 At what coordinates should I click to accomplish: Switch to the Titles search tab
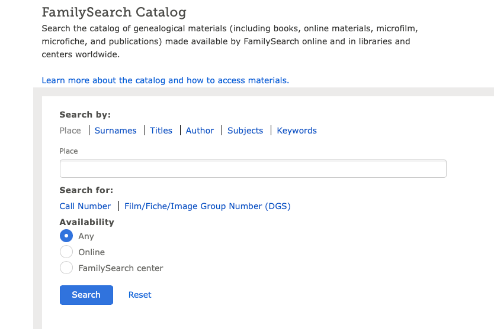[161, 131]
